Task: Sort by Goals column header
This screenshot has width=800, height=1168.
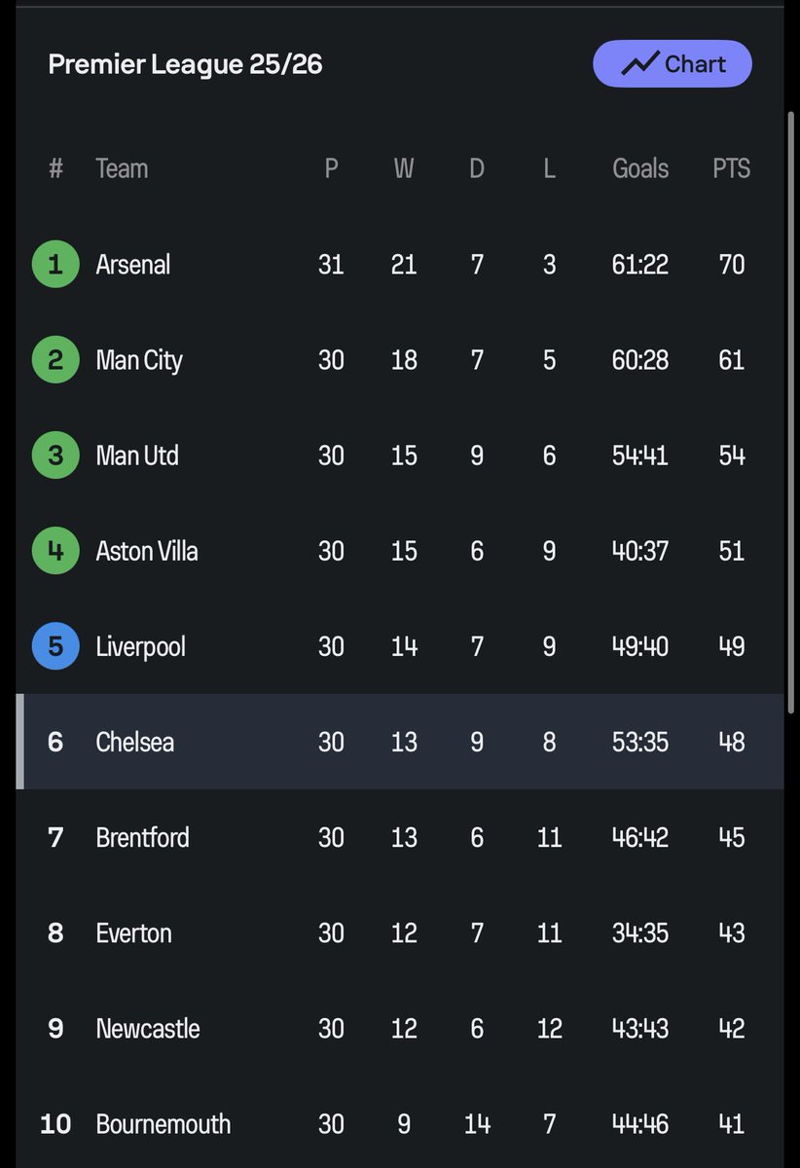Action: point(640,168)
